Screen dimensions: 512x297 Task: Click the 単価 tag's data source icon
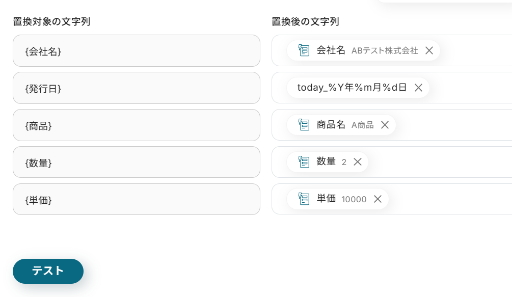tap(304, 199)
